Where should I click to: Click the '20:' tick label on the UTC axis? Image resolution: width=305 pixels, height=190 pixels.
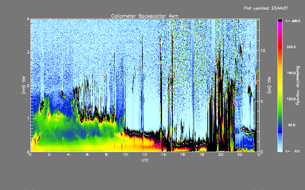(x=221, y=155)
